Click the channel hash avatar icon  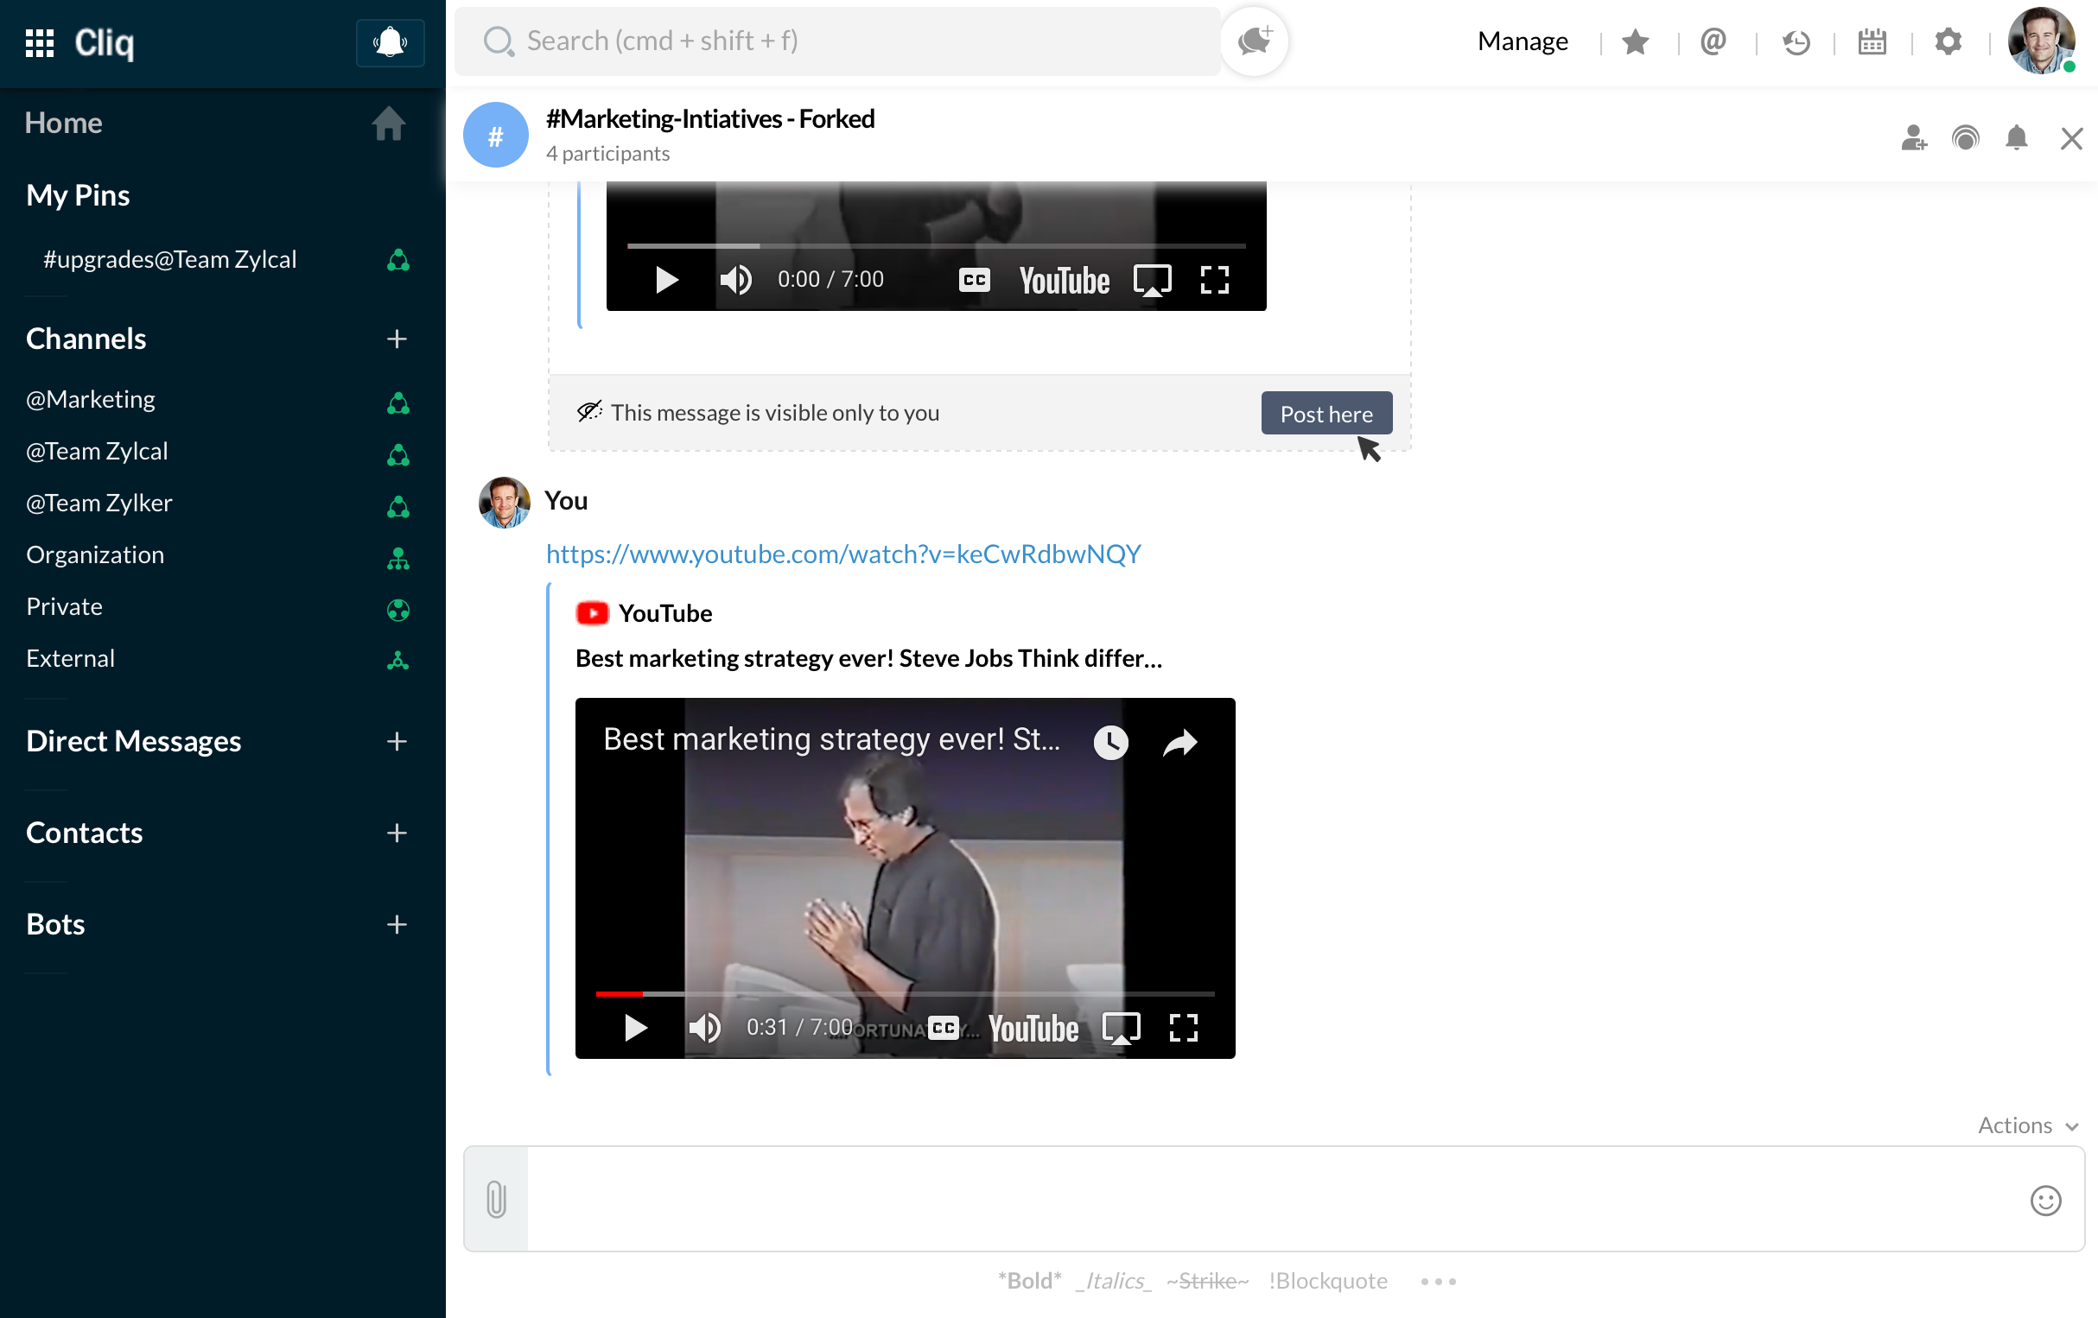[496, 135]
